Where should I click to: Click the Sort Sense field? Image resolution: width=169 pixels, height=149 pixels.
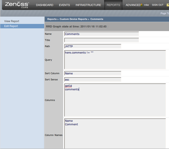93,80
